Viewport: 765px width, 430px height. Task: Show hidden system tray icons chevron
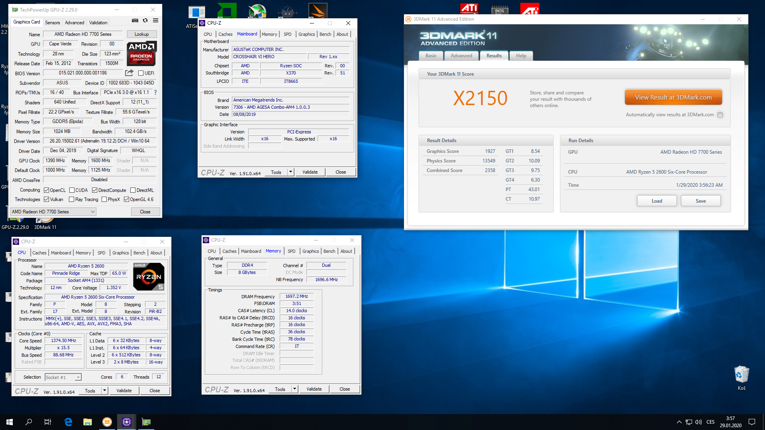[679, 422]
